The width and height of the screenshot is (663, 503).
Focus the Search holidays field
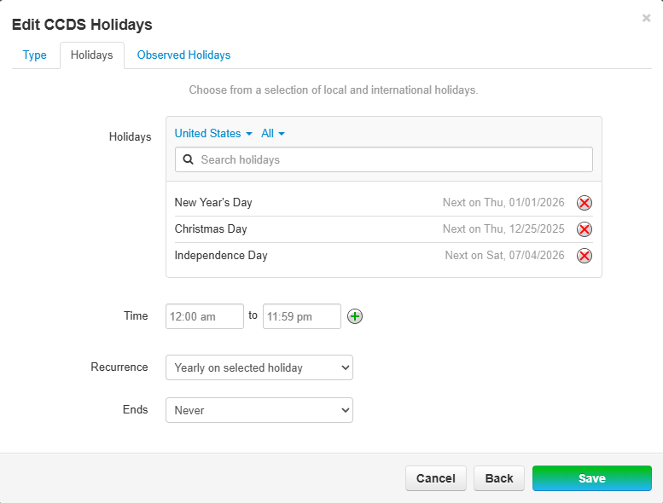click(393, 159)
